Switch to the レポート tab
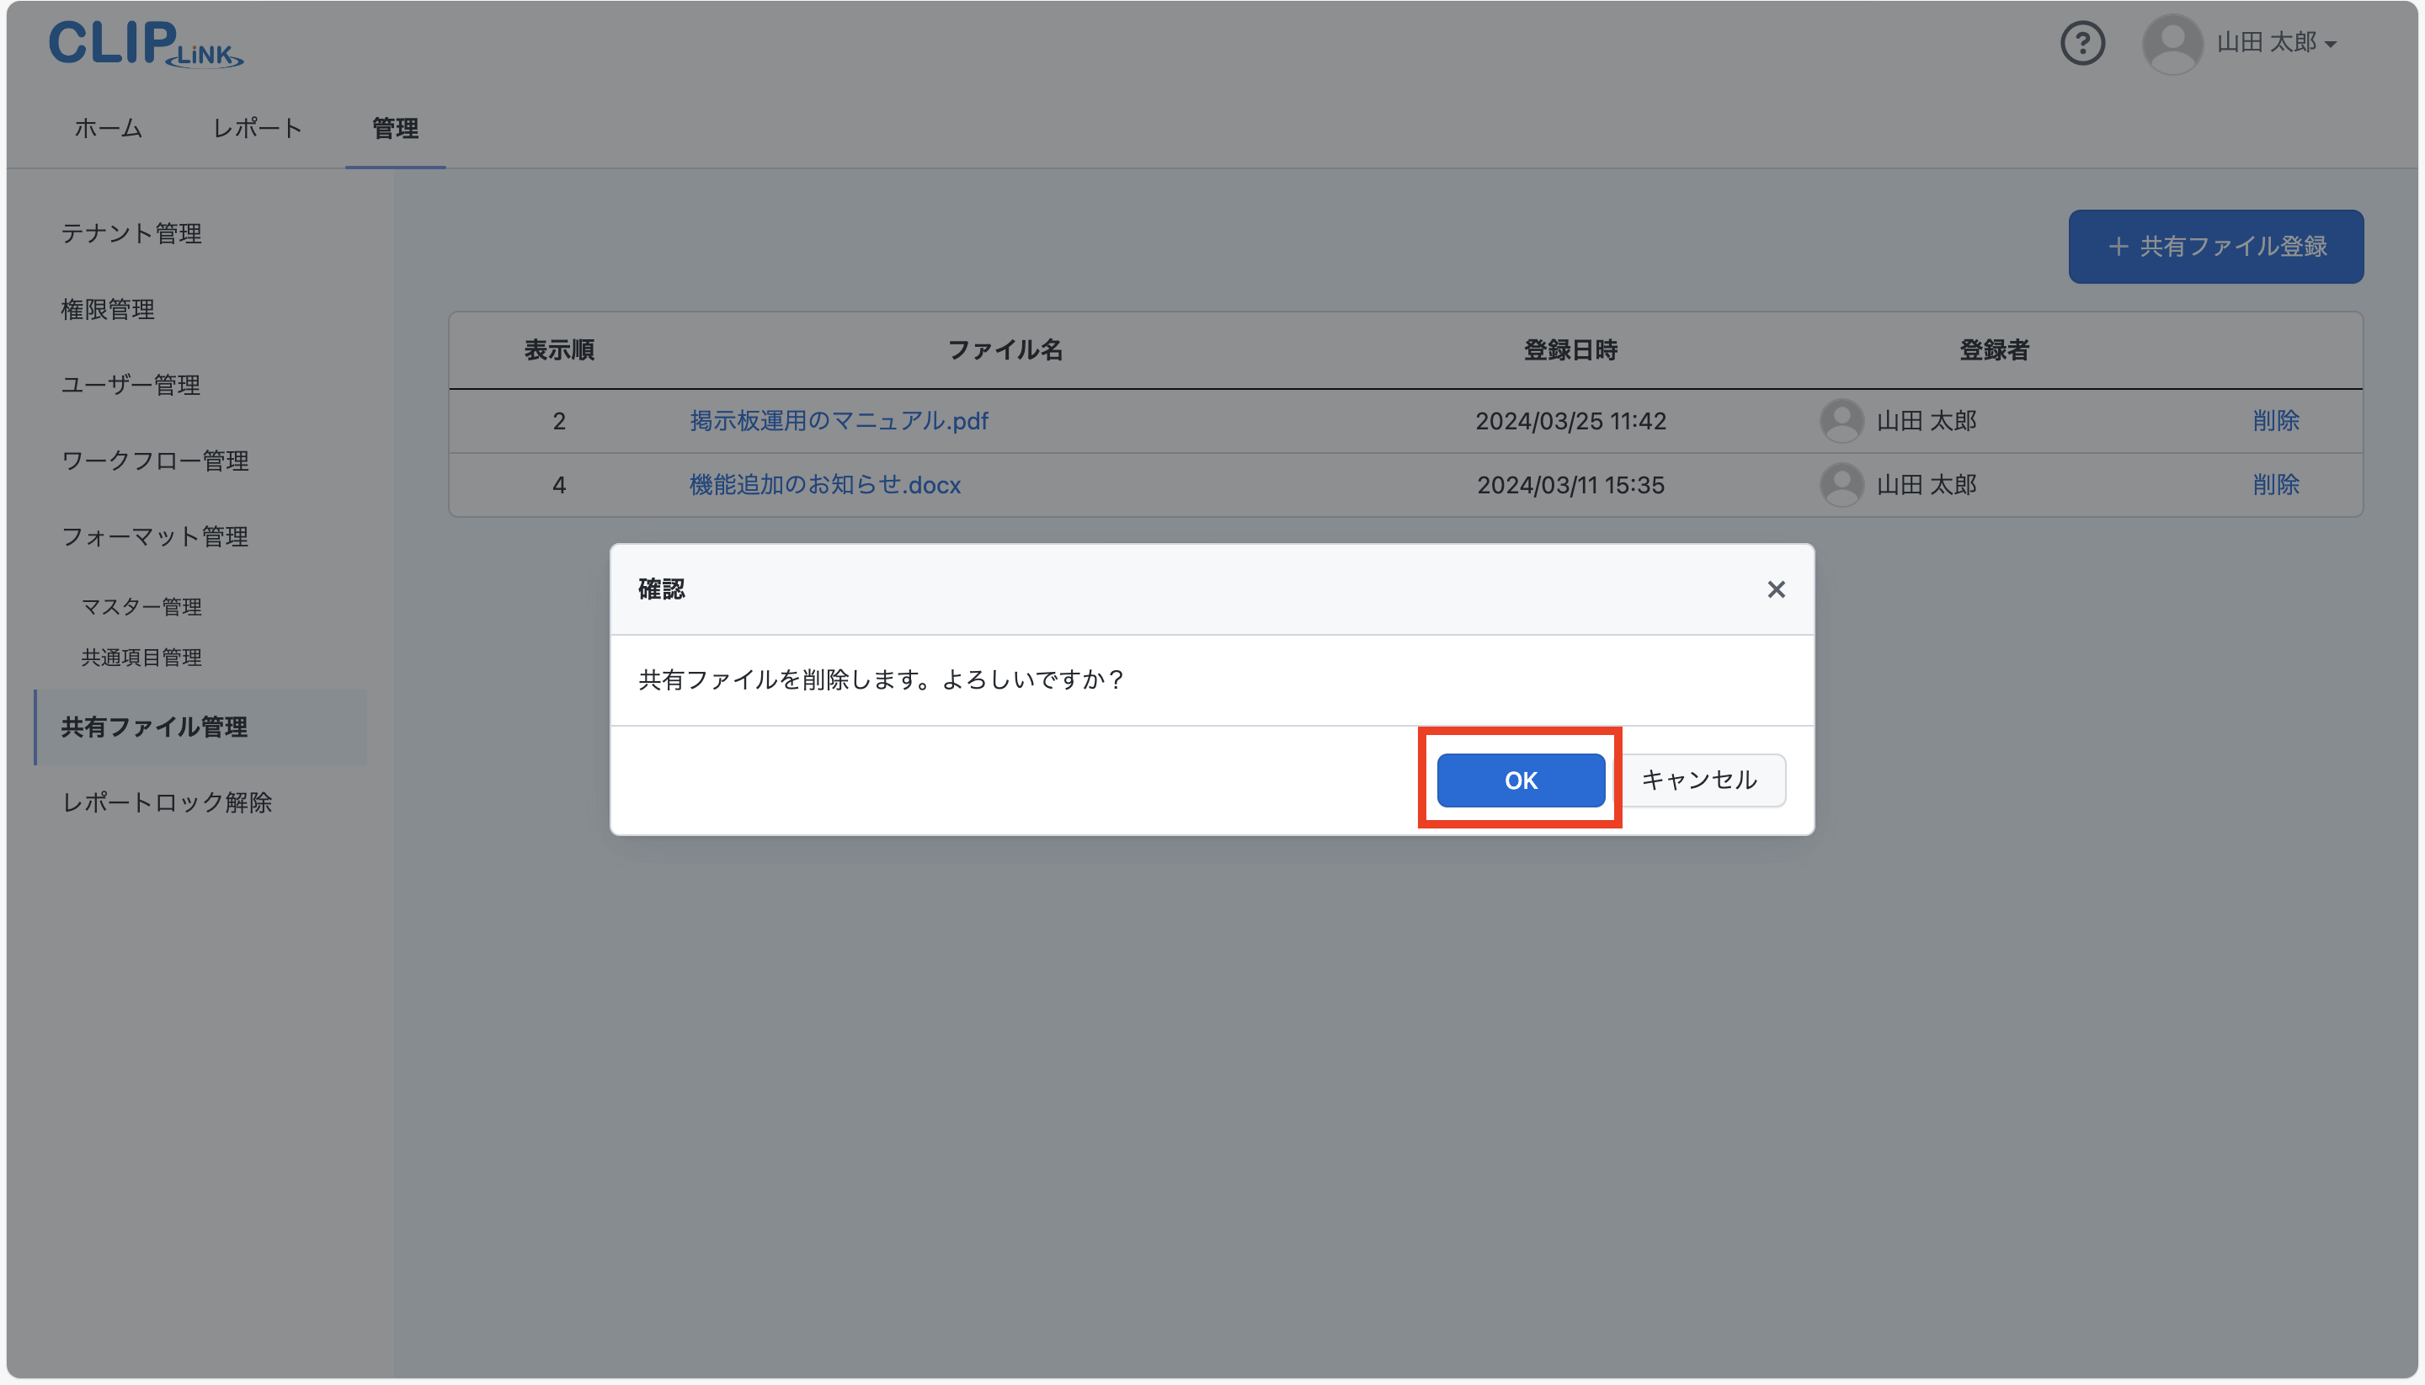The width and height of the screenshot is (2425, 1385). click(257, 129)
